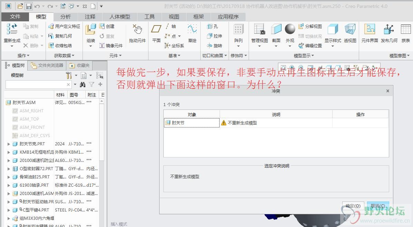Switch to Tools (工具) tab
Viewport: 413px width, 227px height.
(x=149, y=17)
